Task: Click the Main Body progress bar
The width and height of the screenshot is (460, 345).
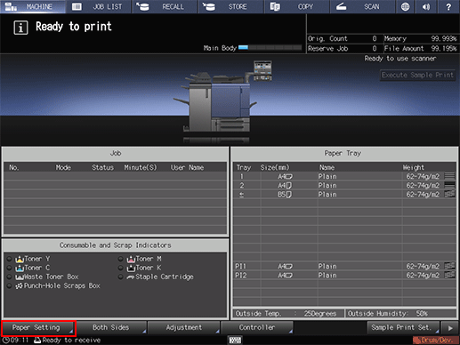Action: pos(270,48)
